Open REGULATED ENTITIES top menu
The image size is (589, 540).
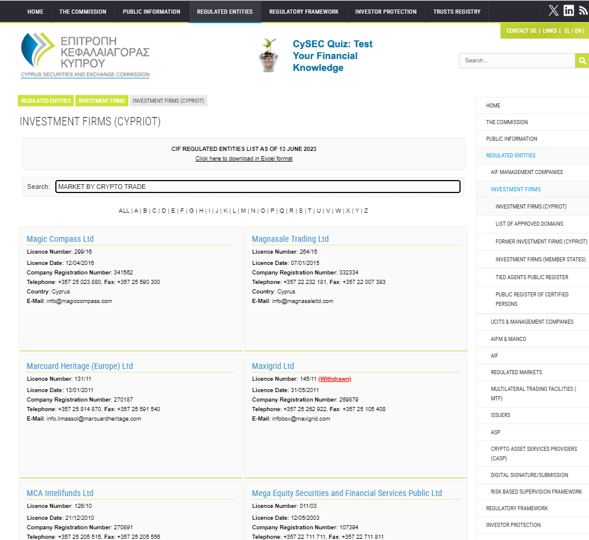(x=225, y=12)
